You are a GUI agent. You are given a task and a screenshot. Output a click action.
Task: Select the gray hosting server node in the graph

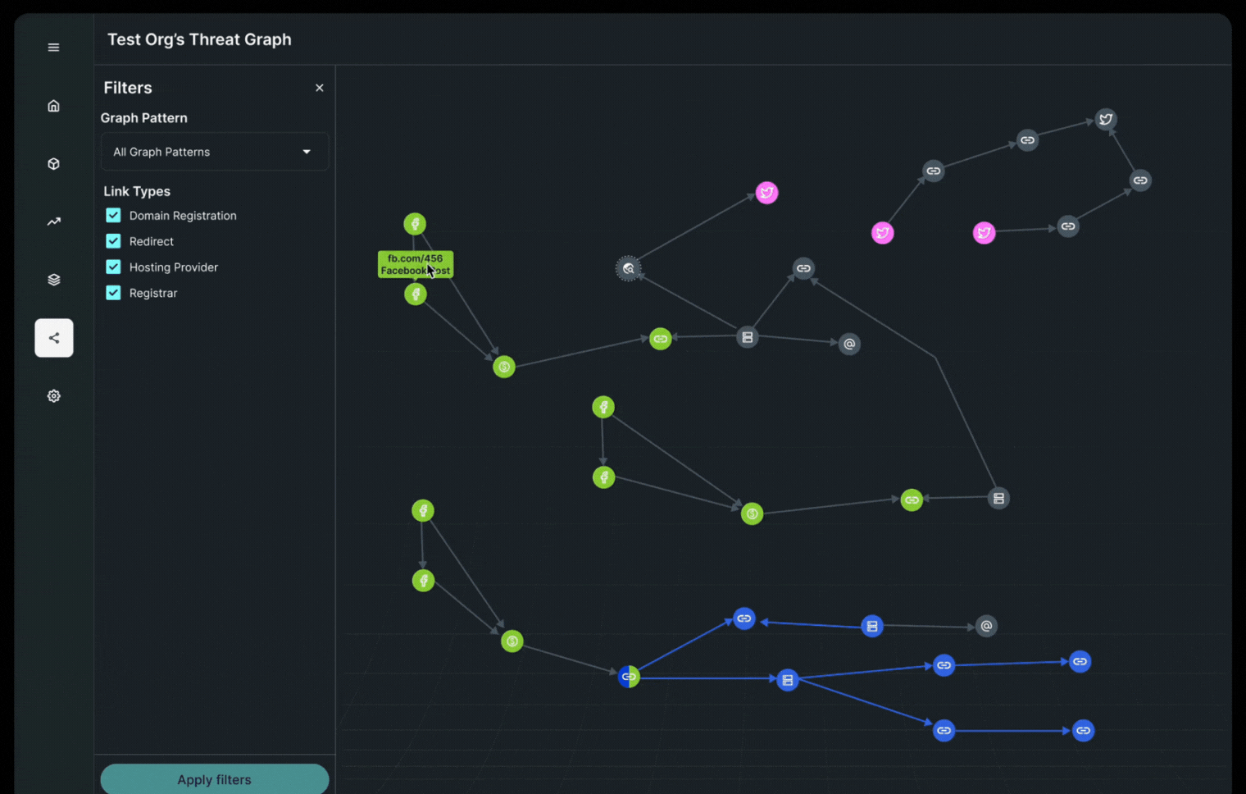coord(747,336)
